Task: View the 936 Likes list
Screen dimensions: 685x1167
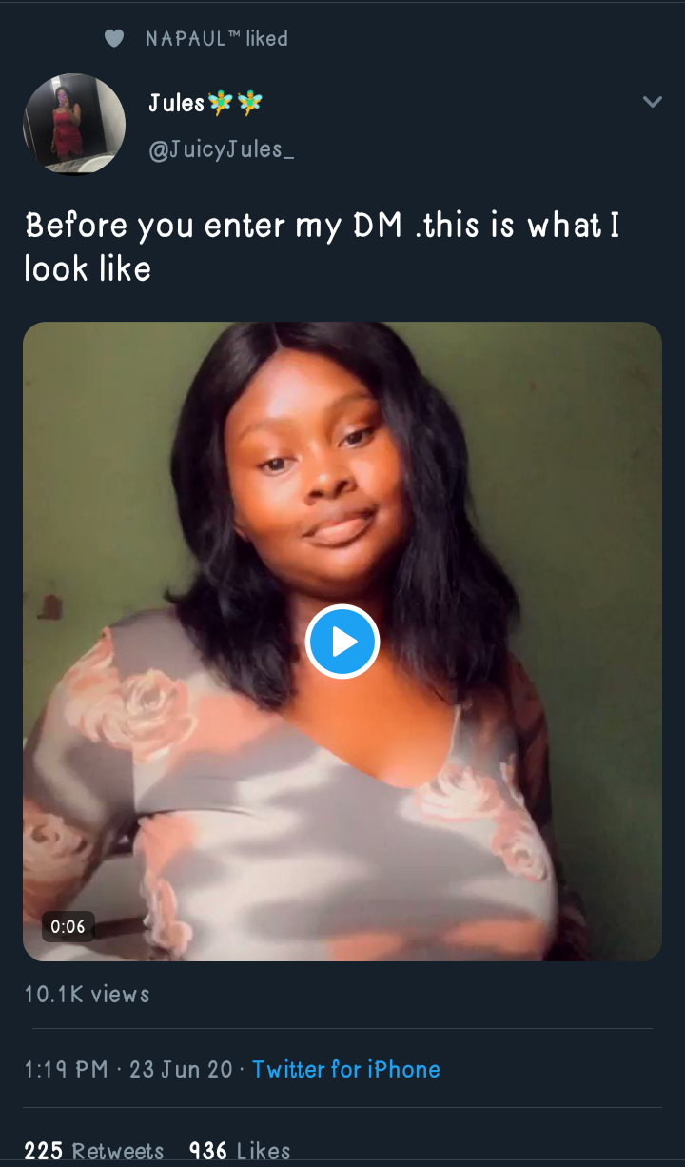Action: pos(240,1152)
